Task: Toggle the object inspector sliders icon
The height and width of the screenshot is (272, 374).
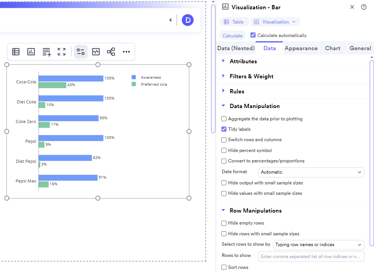Action: click(x=81, y=52)
